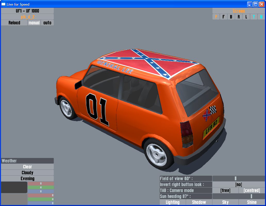Viewport: 266px width, 206px height.
Task: Open the pik_d_2 skin name button
Action: [x=27, y=17]
